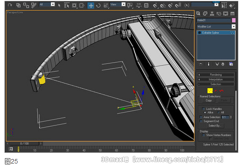
Task: Open the Configure Modifier Sets icon
Action: pyautogui.click(x=231, y=64)
